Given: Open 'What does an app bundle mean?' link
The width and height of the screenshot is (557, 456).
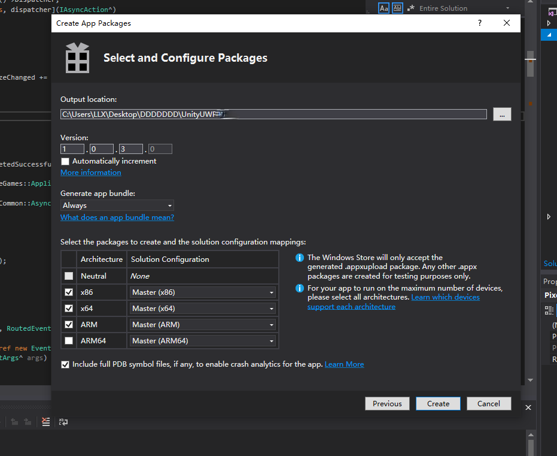Looking at the screenshot, I should point(117,218).
